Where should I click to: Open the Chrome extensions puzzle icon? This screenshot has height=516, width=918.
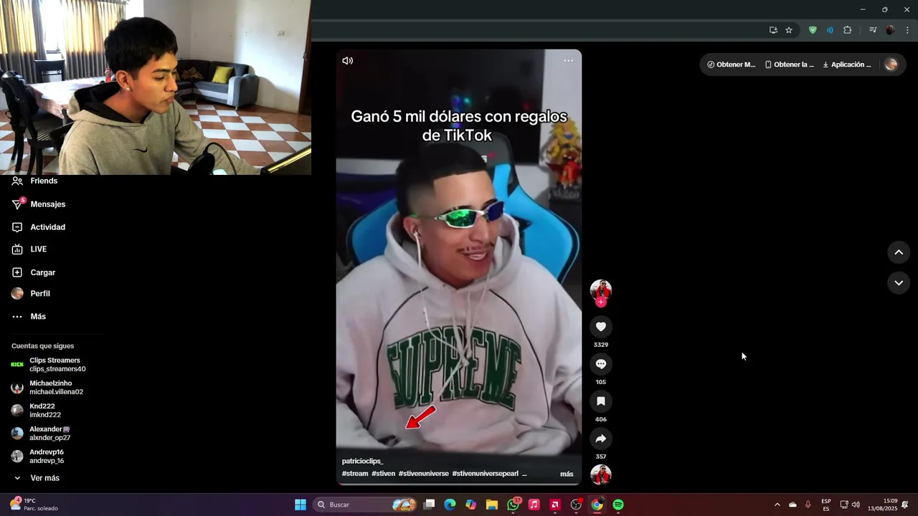[x=848, y=30]
